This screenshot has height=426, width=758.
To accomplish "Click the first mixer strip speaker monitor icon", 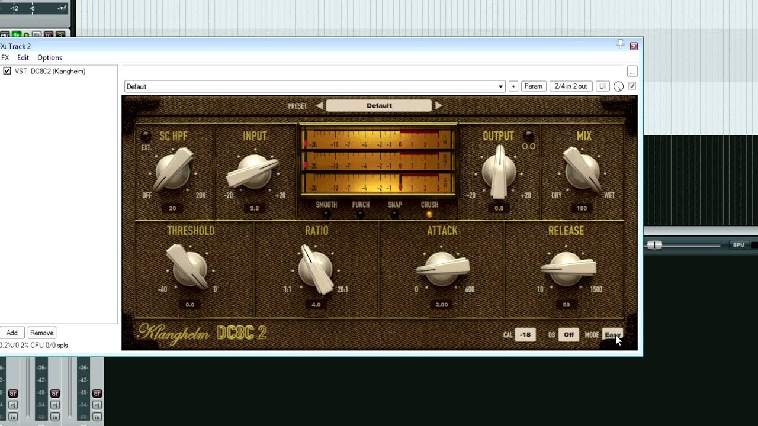I will pyautogui.click(x=13, y=405).
